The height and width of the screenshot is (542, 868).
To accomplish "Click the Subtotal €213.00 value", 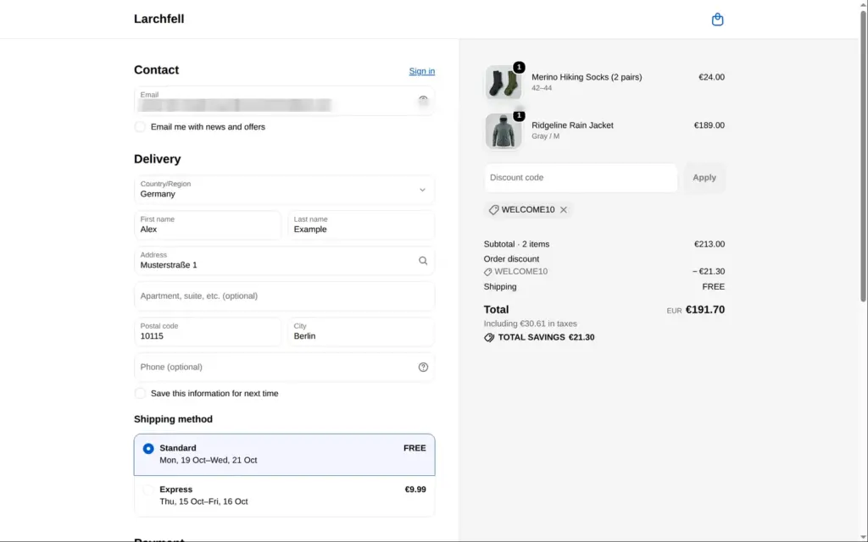I will [709, 245].
